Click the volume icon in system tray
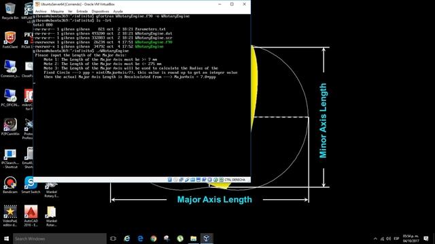 coord(388,239)
